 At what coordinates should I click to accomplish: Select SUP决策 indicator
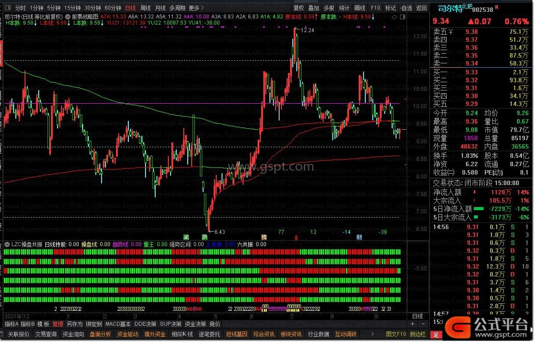click(x=171, y=324)
